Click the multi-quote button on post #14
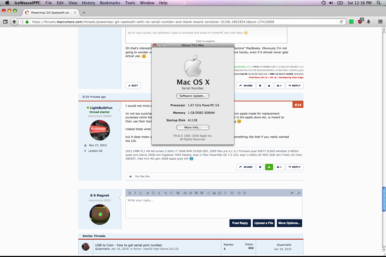 (279, 167)
